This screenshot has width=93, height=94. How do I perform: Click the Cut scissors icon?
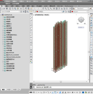(21, 9)
